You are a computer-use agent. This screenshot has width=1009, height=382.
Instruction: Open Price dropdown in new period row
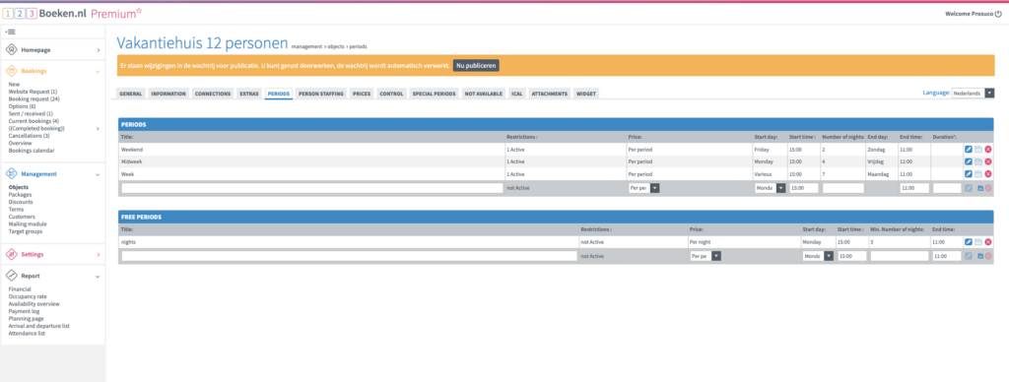click(643, 188)
